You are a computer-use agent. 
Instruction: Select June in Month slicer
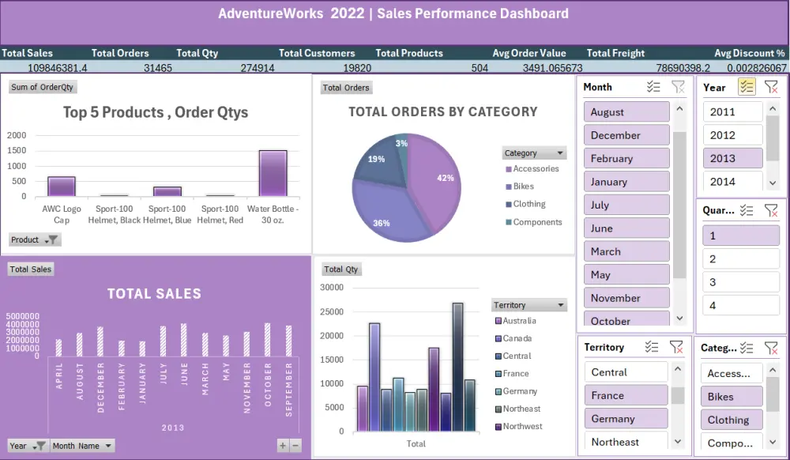pyautogui.click(x=626, y=228)
